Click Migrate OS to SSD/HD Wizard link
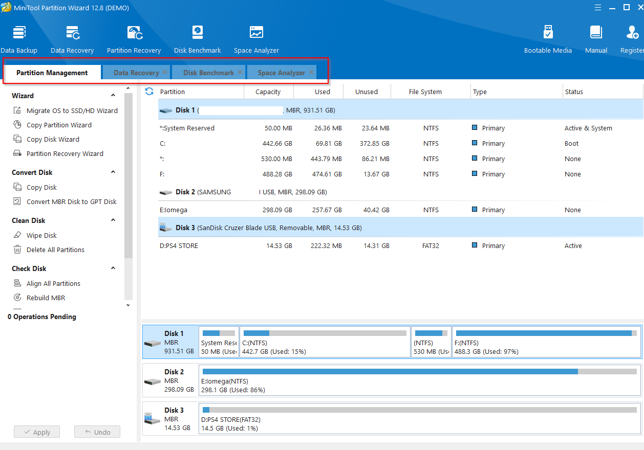644x450 pixels. [72, 110]
